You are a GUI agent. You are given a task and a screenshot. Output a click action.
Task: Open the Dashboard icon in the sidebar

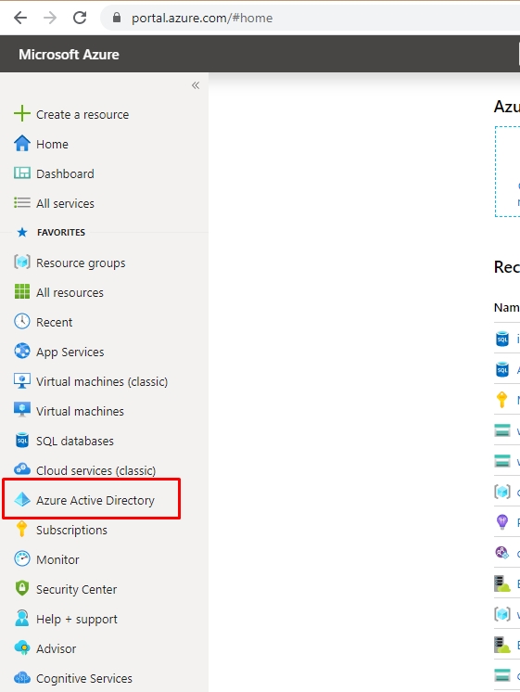click(21, 173)
